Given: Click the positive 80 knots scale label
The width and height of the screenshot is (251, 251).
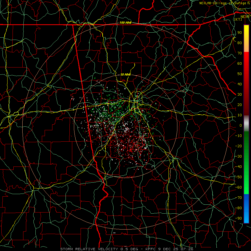Looking at the screenshot, I should click(x=240, y=43).
